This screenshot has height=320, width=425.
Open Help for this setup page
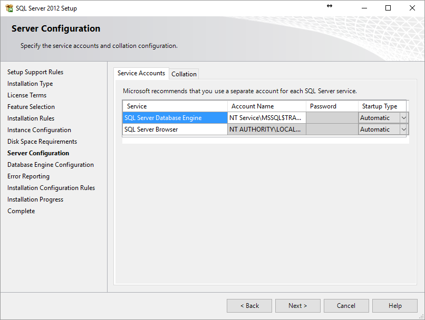click(x=395, y=306)
